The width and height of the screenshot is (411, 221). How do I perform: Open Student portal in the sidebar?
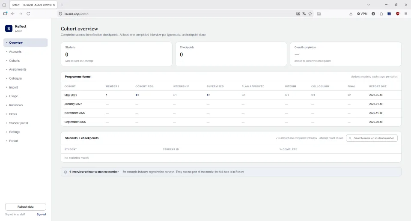(x=25, y=123)
